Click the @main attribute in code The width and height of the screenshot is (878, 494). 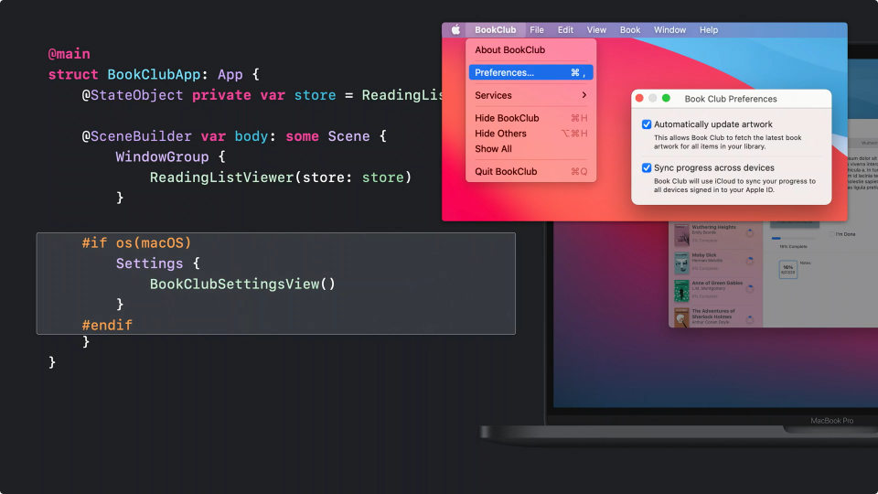point(69,54)
